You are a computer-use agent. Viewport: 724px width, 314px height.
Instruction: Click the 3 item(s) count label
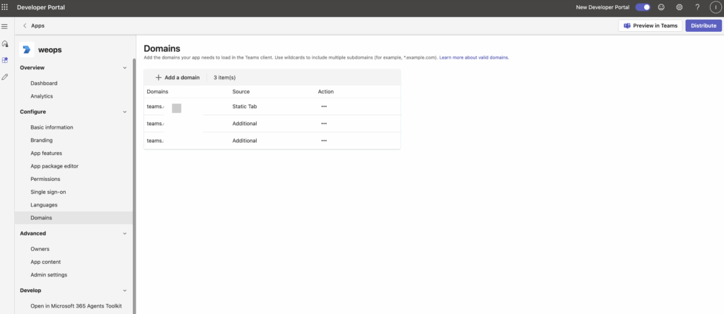[224, 78]
